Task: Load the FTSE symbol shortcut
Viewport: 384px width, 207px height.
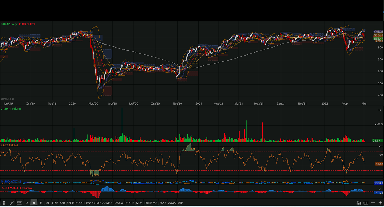Action: tap(55, 203)
